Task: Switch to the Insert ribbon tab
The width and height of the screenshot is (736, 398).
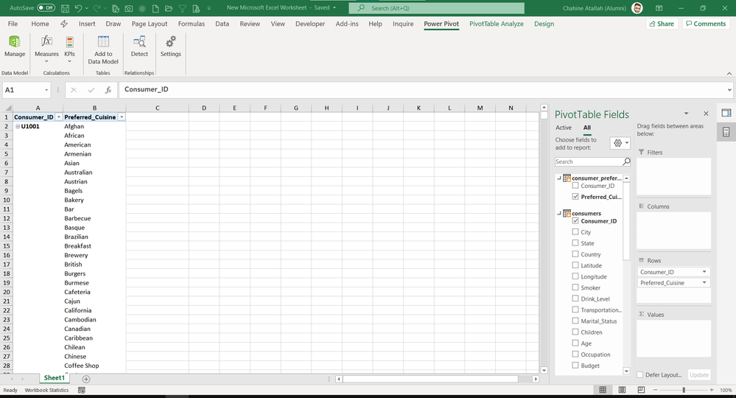Action: (x=87, y=24)
